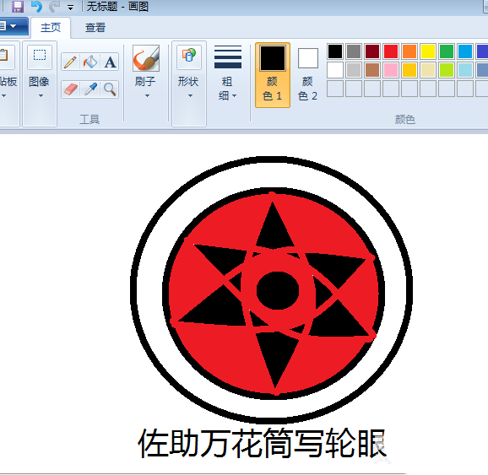Screen dimensions: 488x475
Task: Pick the pink color swatch
Action: (x=391, y=70)
